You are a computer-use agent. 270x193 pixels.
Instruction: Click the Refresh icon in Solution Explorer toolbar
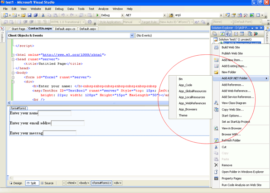222,34
